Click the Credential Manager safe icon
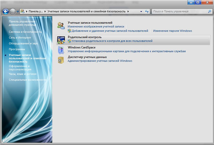The height and width of the screenshot is (145, 214). (x=61, y=60)
